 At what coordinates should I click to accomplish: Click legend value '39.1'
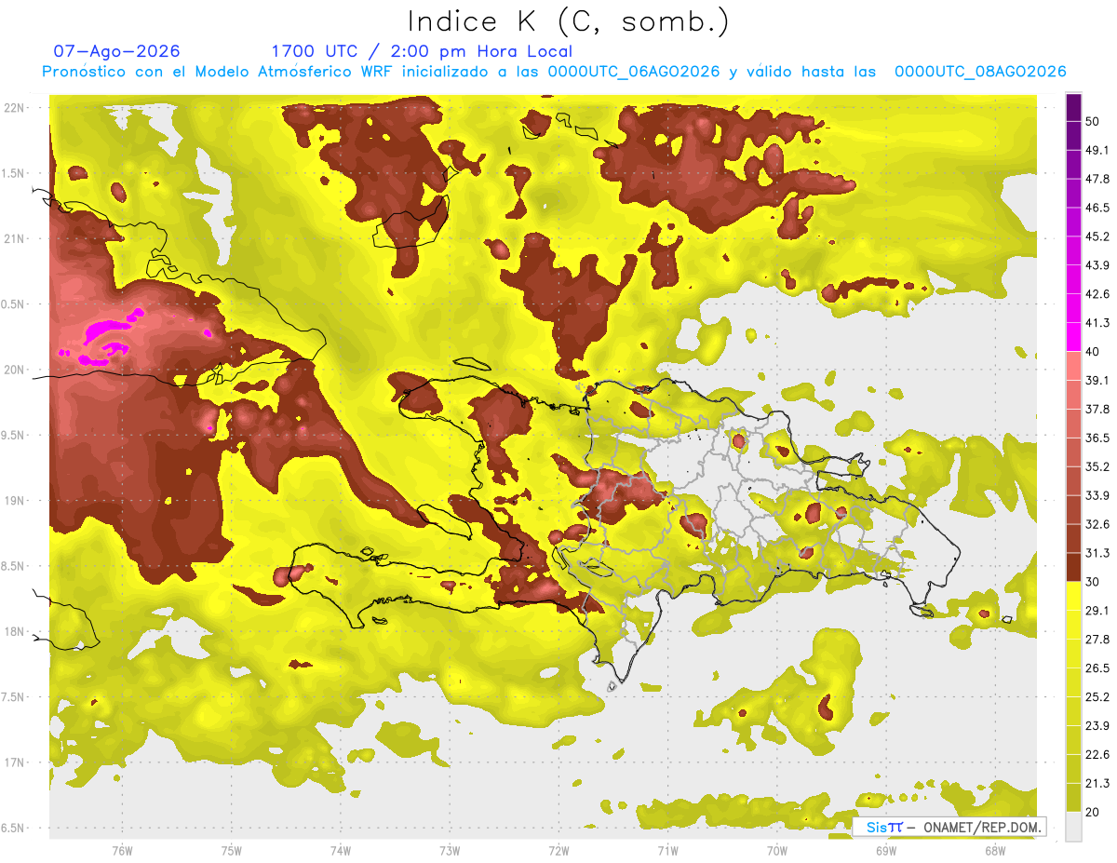click(1097, 380)
